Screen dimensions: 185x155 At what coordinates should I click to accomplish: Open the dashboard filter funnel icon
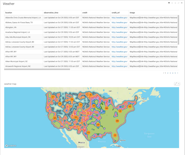169,3
